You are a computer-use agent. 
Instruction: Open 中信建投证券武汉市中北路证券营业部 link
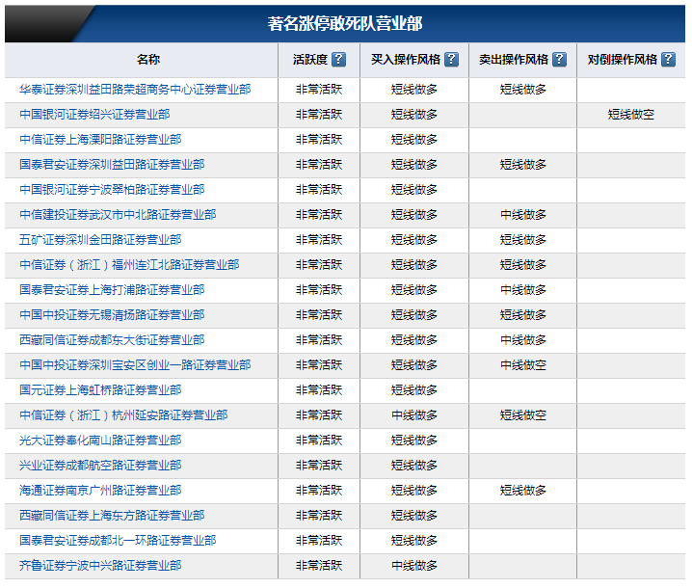tap(118, 215)
